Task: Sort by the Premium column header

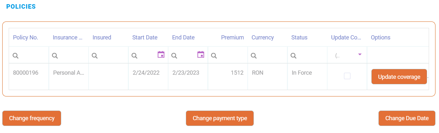Action: coord(232,37)
